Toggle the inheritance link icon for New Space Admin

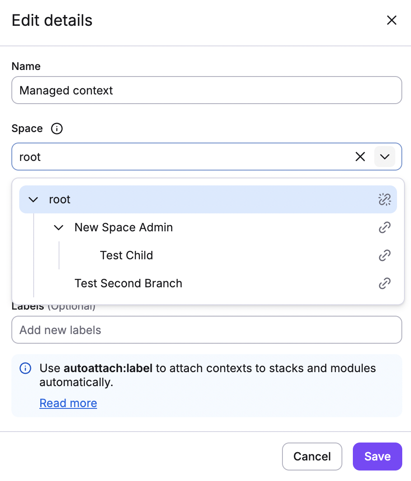384,227
